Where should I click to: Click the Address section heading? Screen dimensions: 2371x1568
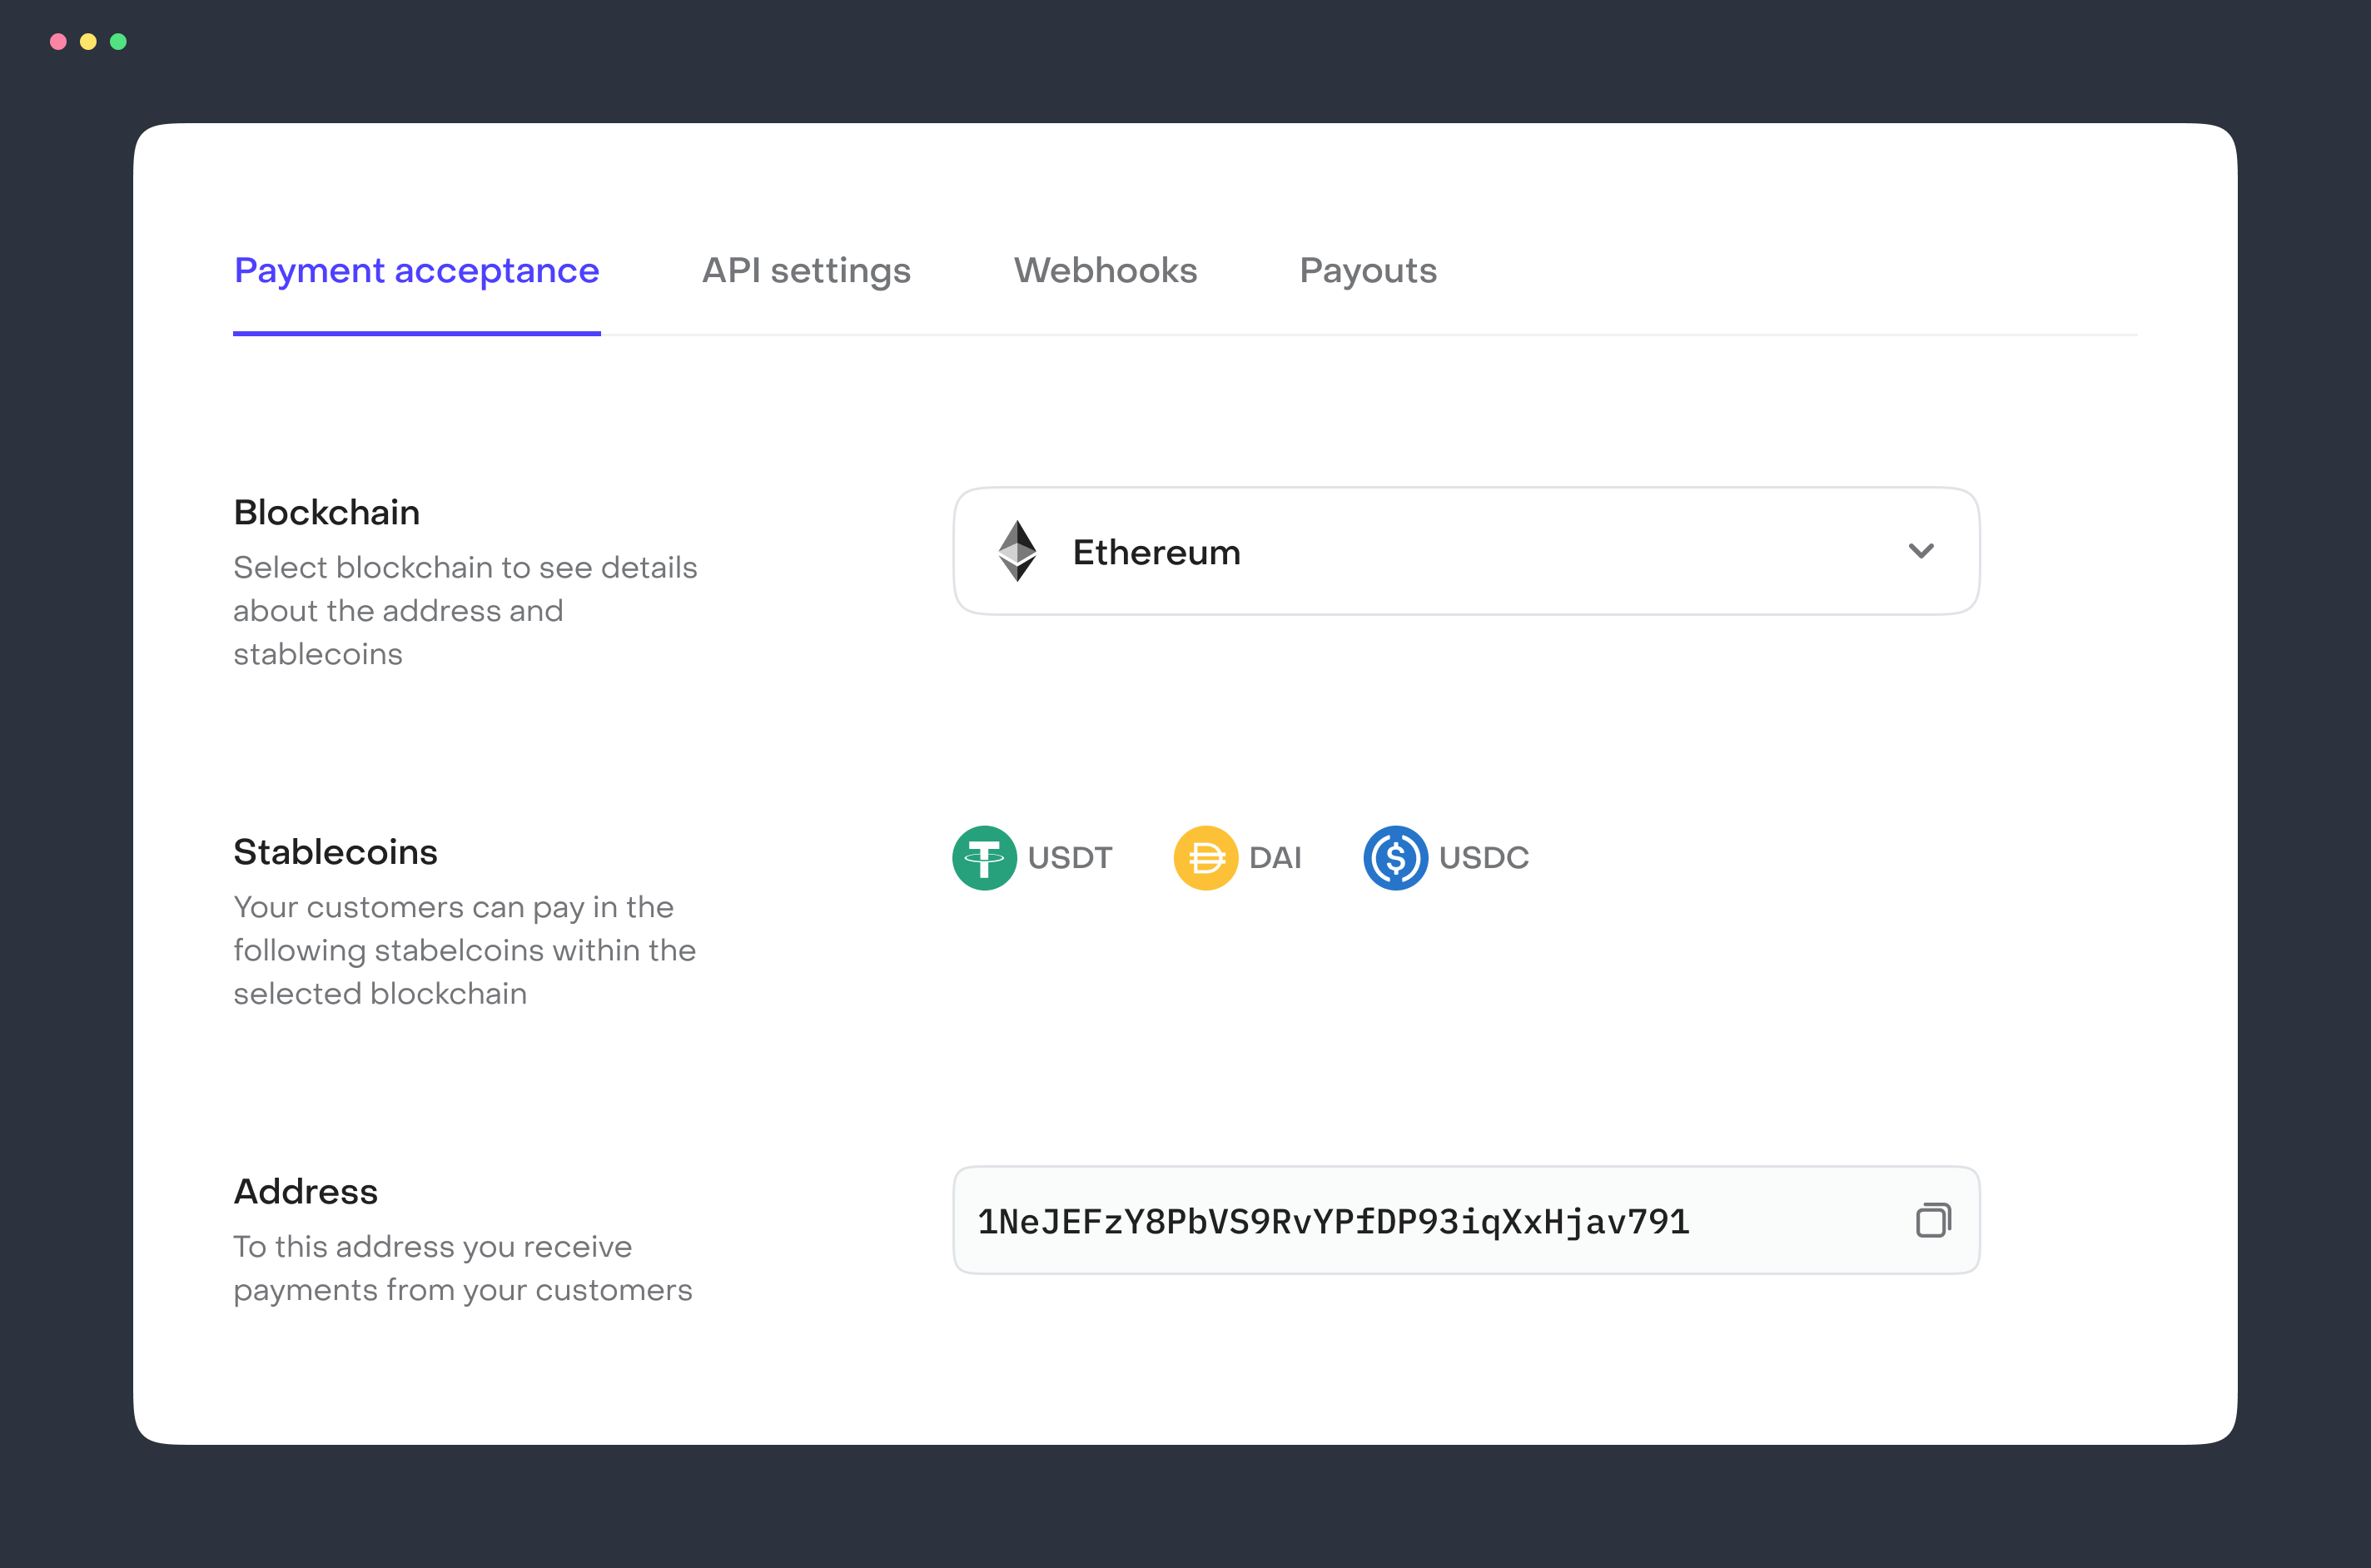click(305, 1191)
